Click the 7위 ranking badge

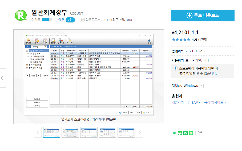(x=70, y=20)
